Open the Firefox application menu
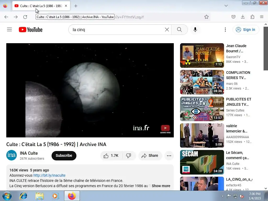The image size is (268, 201). tap(262, 17)
